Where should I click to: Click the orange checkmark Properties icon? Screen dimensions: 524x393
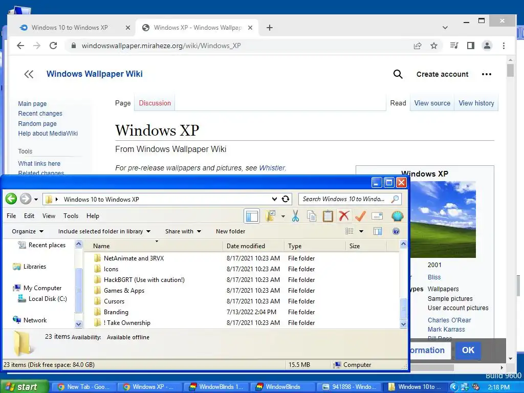tap(360, 216)
